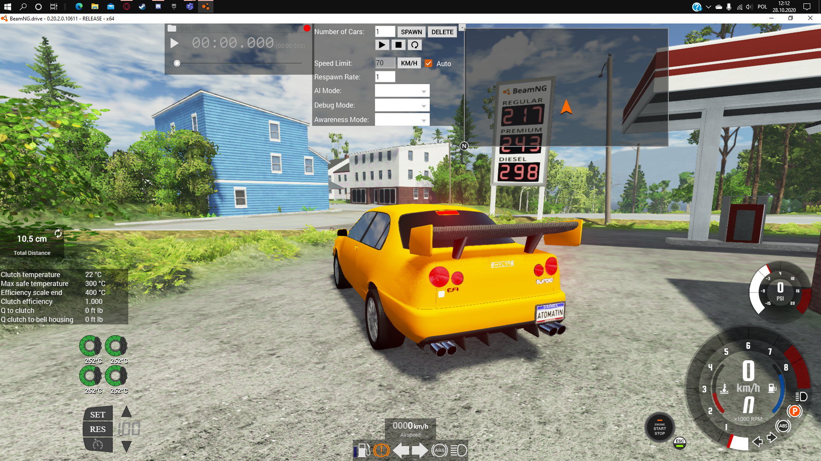821x461 pixels.
Task: Click the Number of Cars input field
Action: point(385,32)
